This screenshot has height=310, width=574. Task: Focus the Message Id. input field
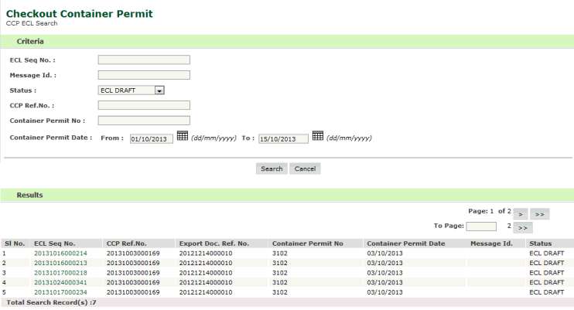click(144, 75)
